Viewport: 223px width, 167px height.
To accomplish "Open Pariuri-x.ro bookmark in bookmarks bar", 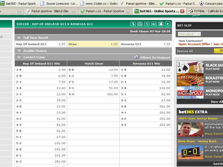I will [x=178, y=3].
